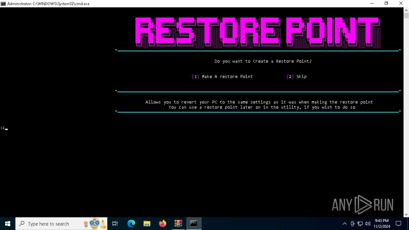
Task: Restore down the cmd.exe window
Action: (386, 4)
